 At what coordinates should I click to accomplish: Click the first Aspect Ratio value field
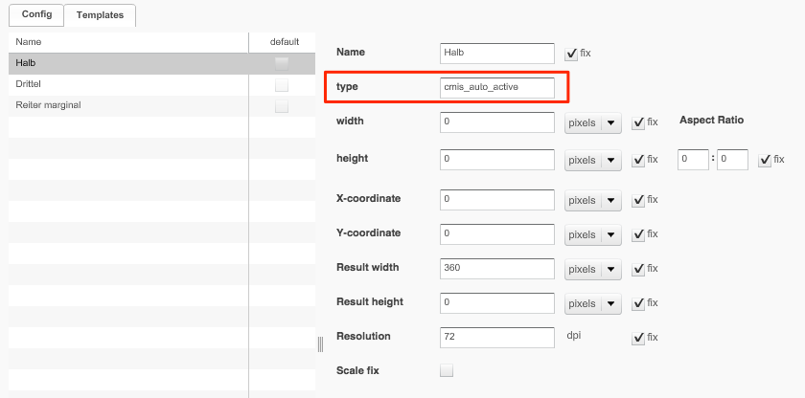693,160
